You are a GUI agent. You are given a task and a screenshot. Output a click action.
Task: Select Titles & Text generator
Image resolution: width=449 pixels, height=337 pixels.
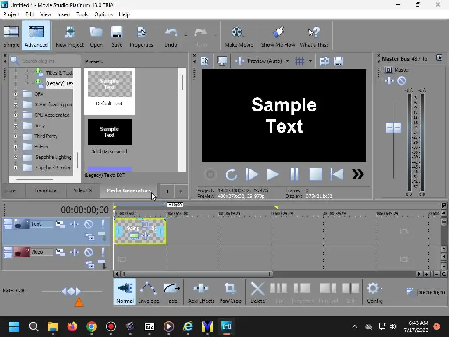coord(59,73)
